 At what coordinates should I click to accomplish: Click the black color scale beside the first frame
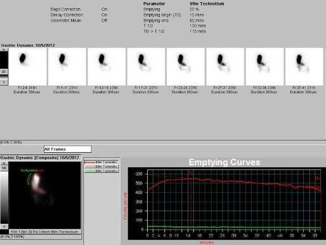click(x=4, y=60)
